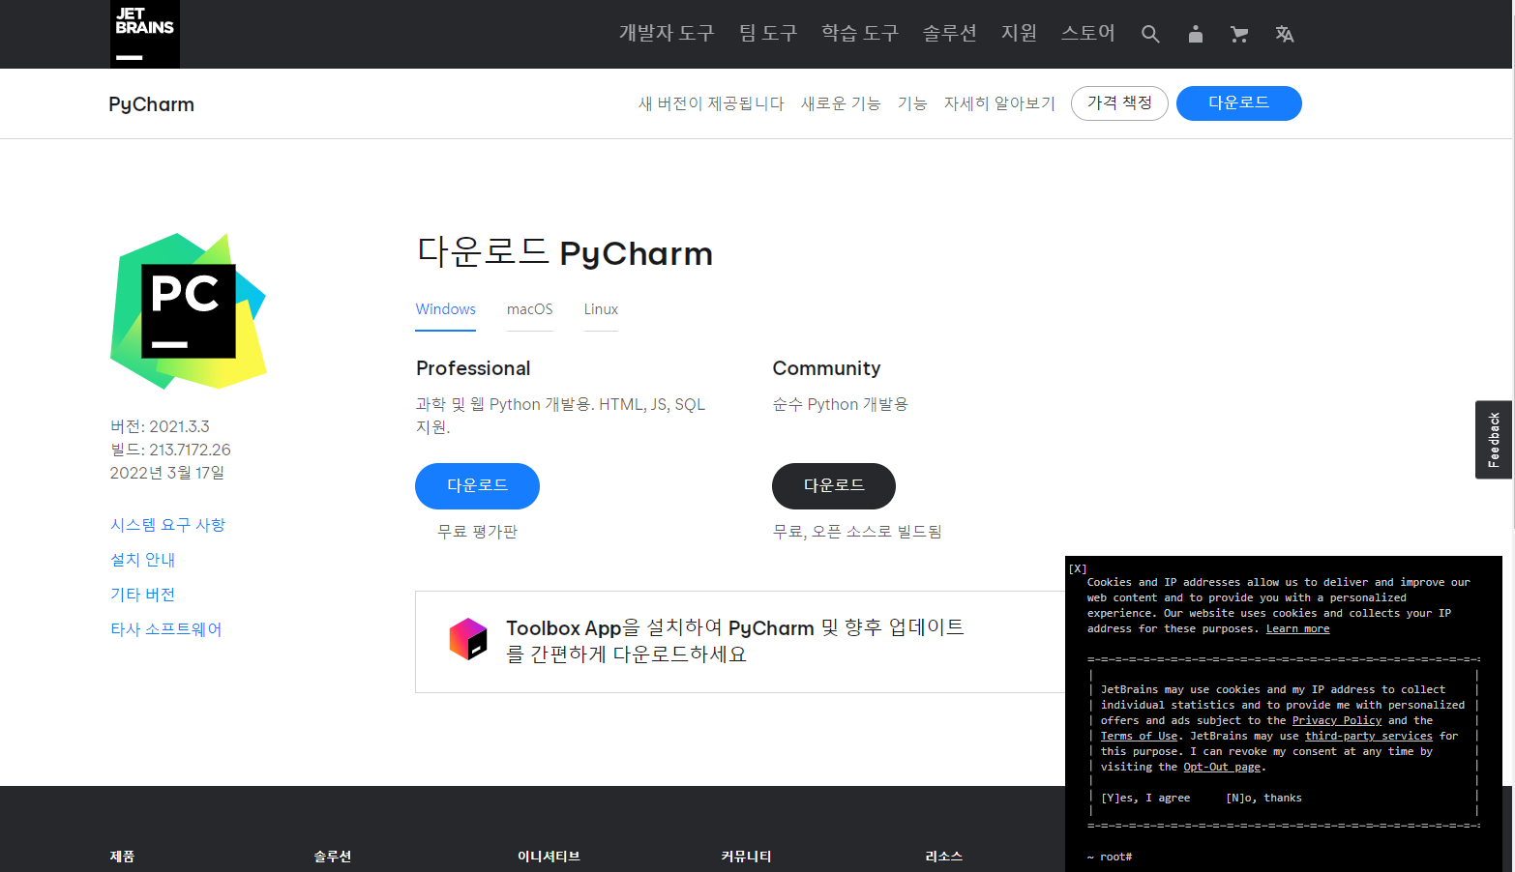Click the 버전: 2021.3.3 text
Screen dimensions: 1515x872
pyautogui.click(x=160, y=426)
